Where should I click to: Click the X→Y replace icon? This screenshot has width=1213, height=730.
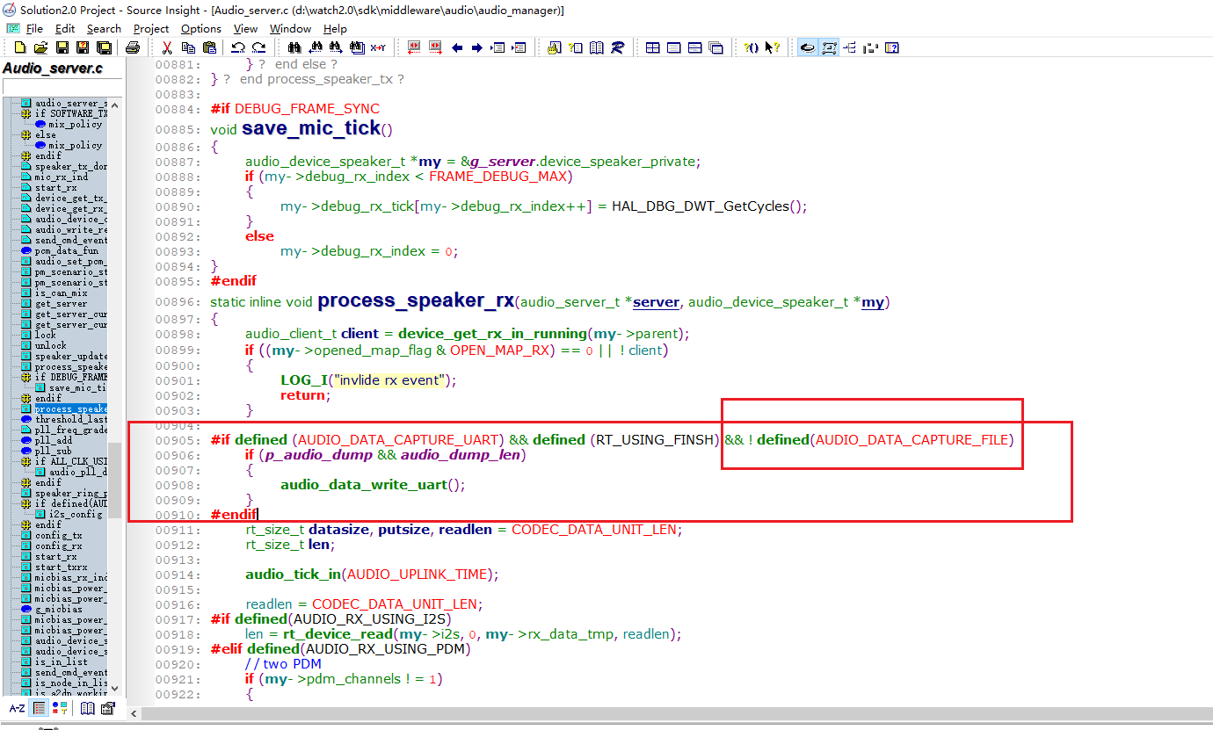378,47
